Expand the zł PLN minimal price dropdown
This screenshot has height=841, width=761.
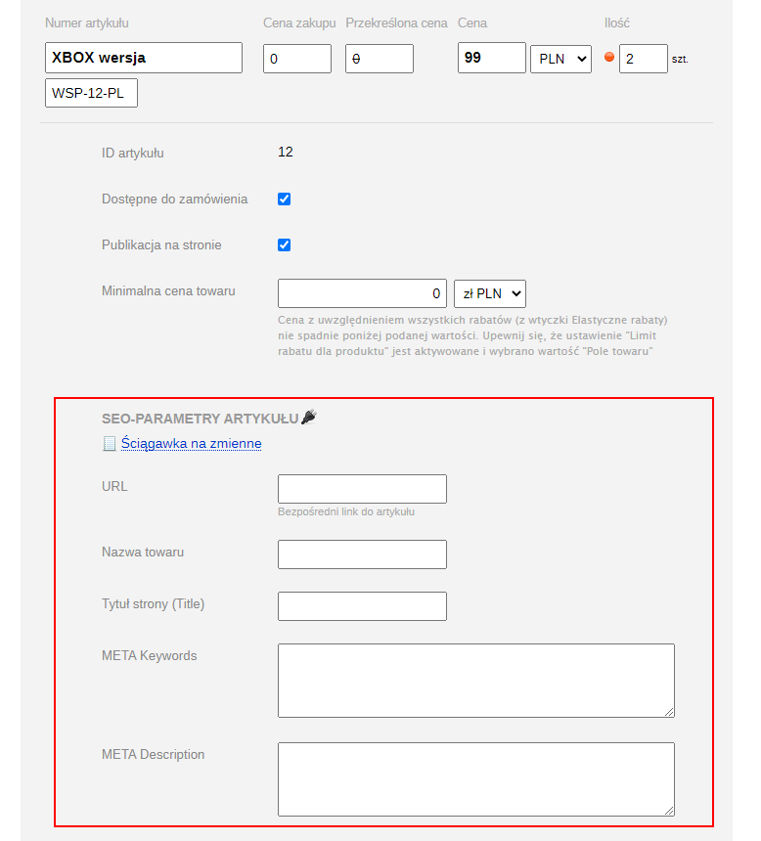pos(490,293)
